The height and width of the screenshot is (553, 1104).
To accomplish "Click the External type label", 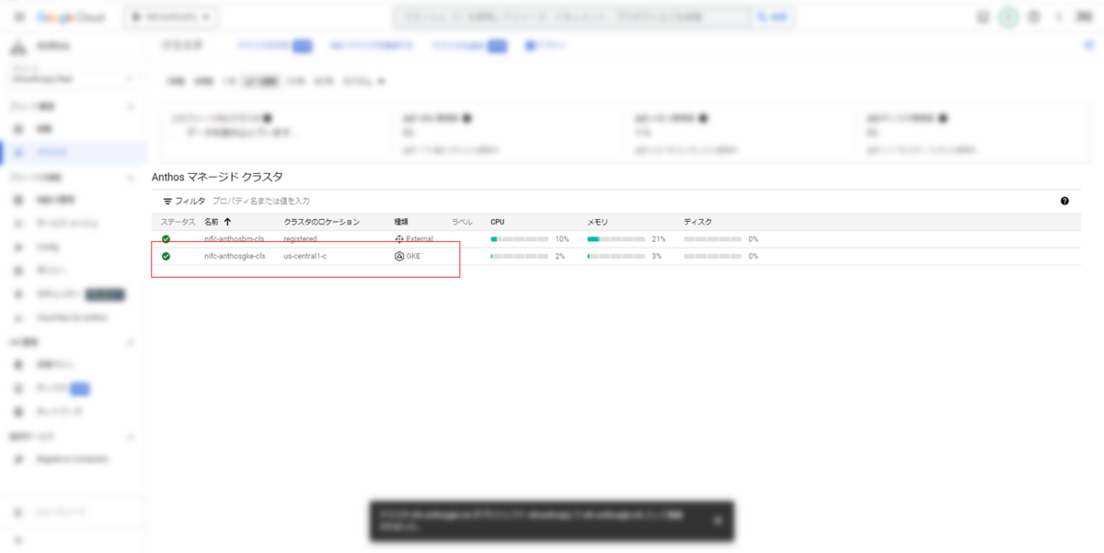I will point(420,239).
